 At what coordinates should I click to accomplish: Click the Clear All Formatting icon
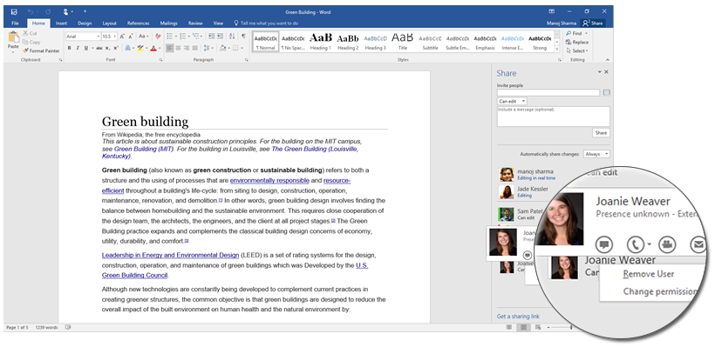158,37
